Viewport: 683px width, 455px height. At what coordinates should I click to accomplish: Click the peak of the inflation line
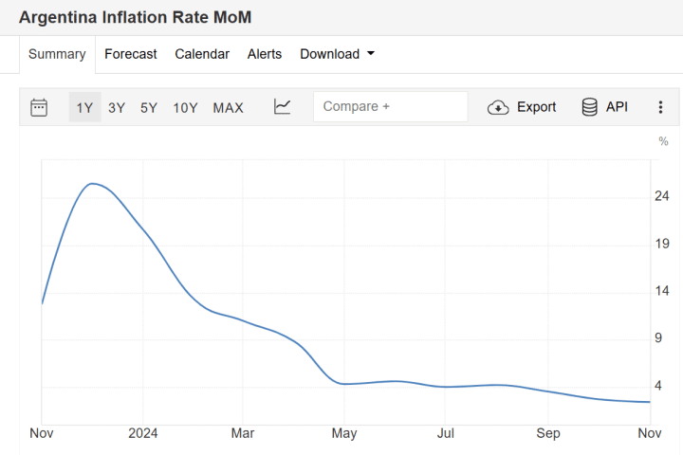[92, 184]
